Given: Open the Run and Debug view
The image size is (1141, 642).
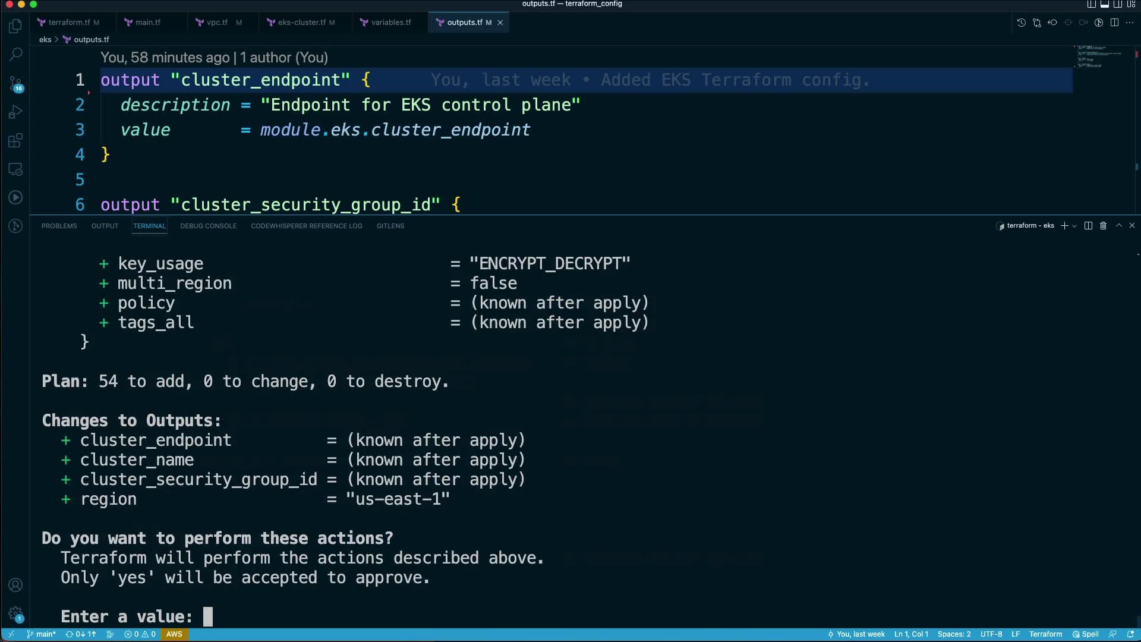Looking at the screenshot, I should (x=16, y=112).
